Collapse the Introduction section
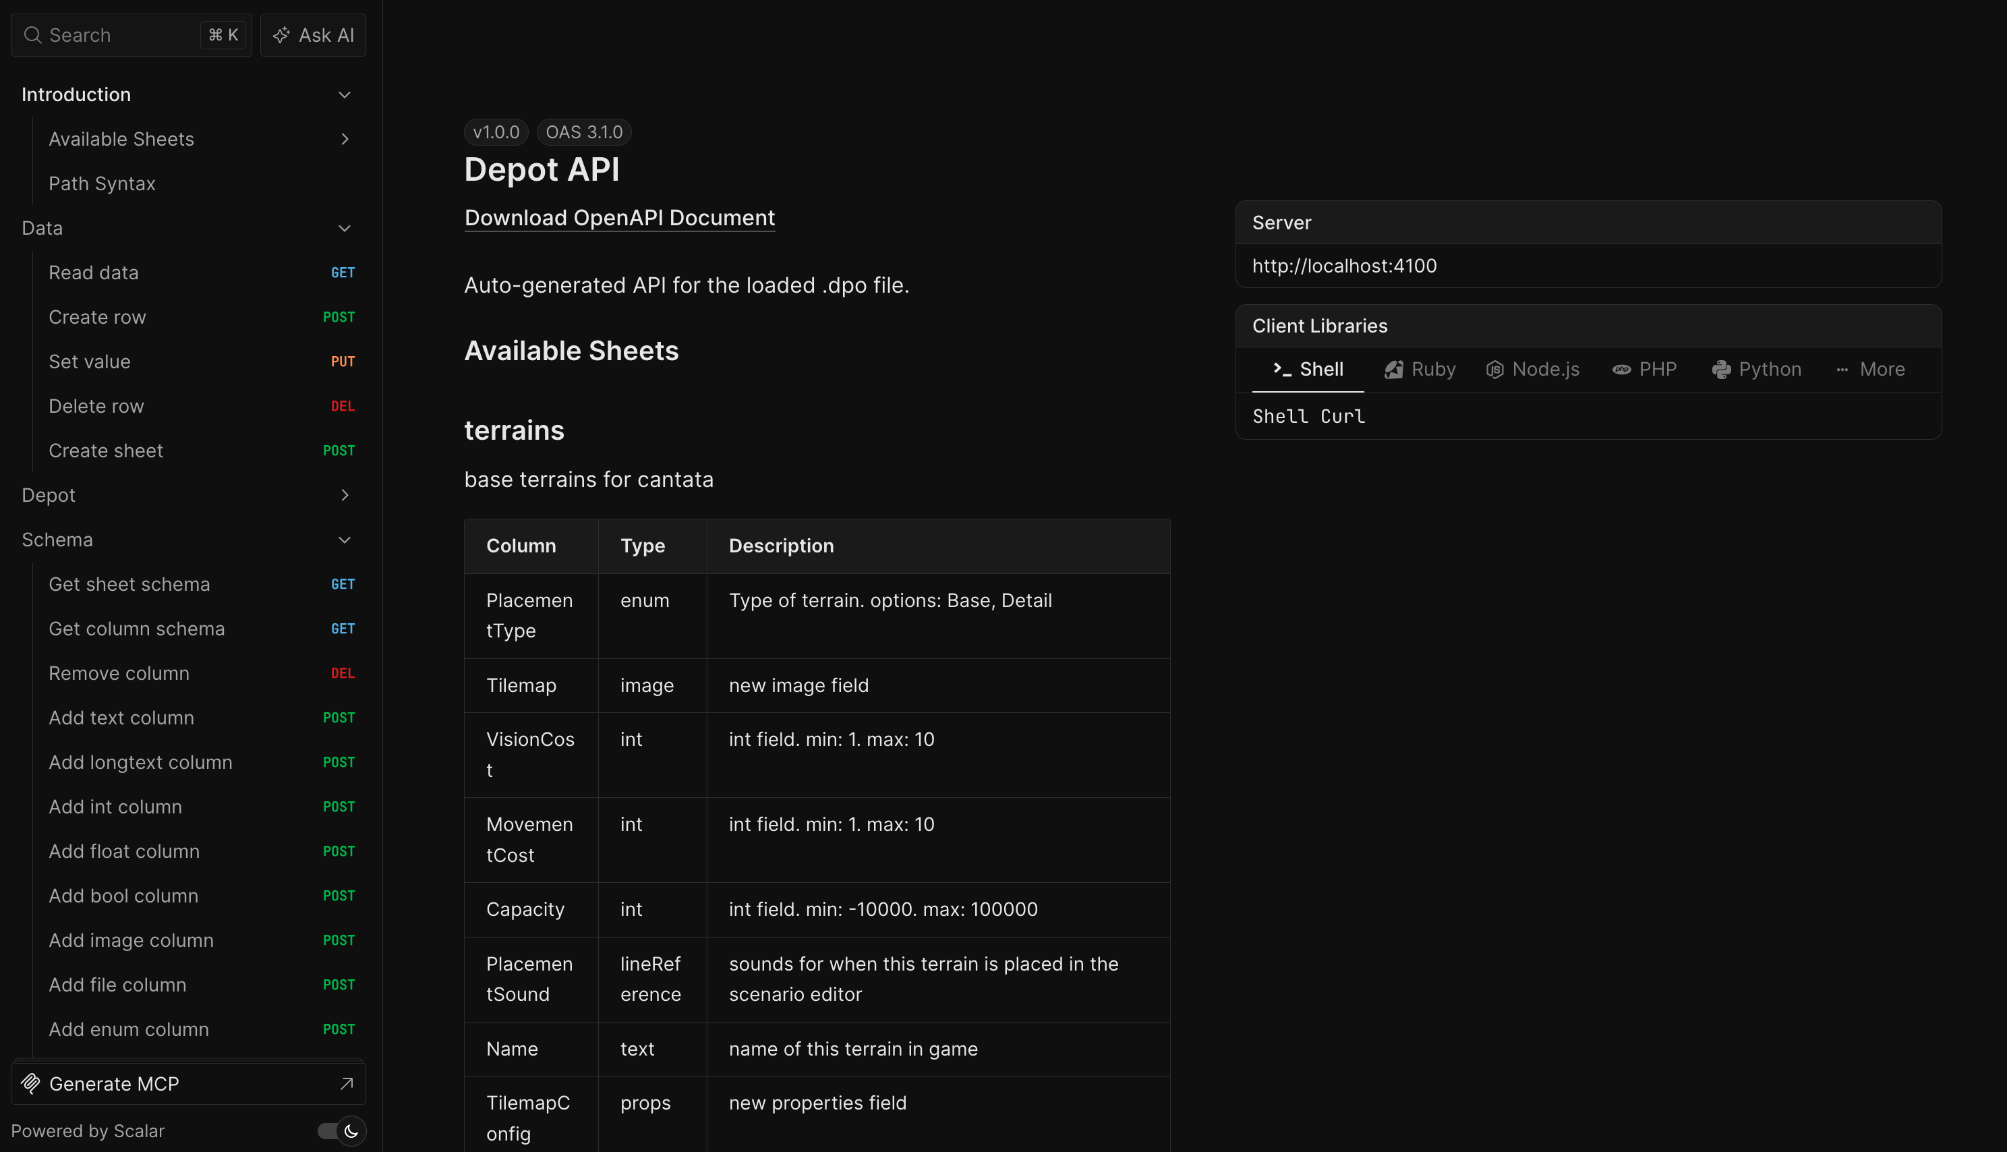2007x1152 pixels. [344, 95]
